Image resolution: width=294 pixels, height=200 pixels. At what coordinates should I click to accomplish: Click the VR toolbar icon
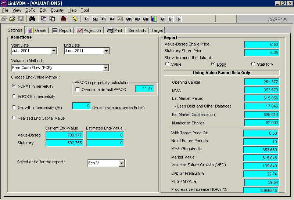(x=146, y=19)
